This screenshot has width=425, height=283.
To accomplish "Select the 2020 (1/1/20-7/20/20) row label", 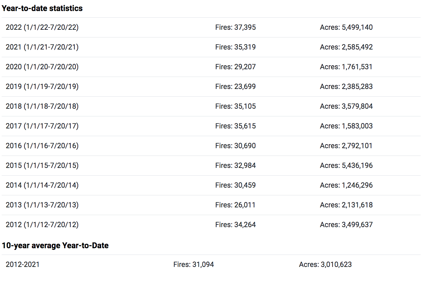I will (x=42, y=67).
